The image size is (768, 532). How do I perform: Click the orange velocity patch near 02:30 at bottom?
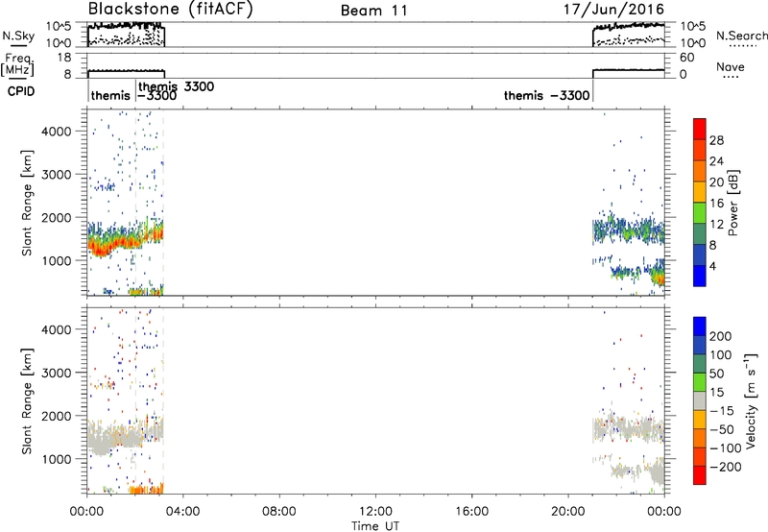pyautogui.click(x=146, y=489)
